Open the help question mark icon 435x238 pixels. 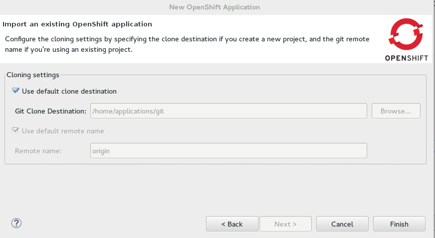click(16, 223)
